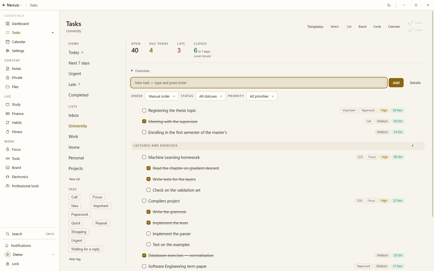Open the Focus timer icon

[x=8, y=149]
